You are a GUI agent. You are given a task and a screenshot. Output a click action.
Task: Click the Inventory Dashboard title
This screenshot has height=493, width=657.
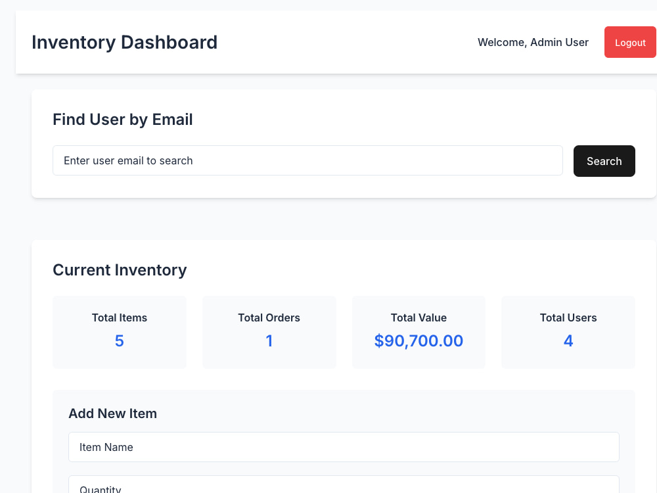[124, 42]
